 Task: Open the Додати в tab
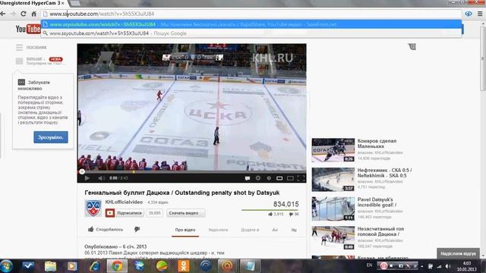click(x=250, y=230)
